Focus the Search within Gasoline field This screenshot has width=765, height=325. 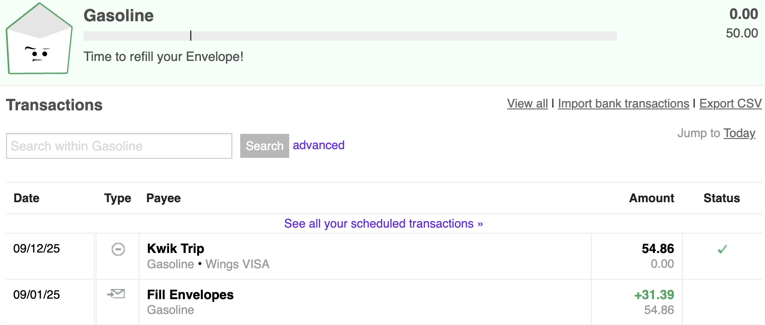pyautogui.click(x=119, y=146)
